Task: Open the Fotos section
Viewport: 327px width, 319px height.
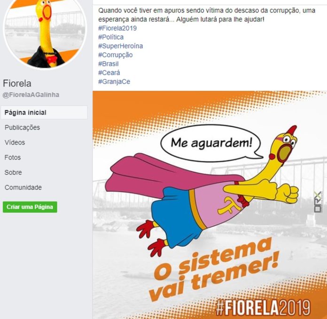Action: coord(13,157)
